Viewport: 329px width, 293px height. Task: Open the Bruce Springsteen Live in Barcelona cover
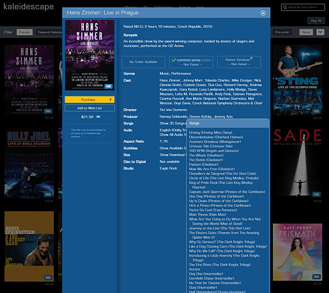(29, 246)
